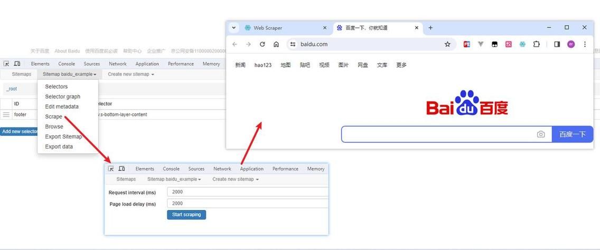The width and height of the screenshot is (600, 250).
Task: Click the 百度一下 search button
Action: click(x=572, y=134)
